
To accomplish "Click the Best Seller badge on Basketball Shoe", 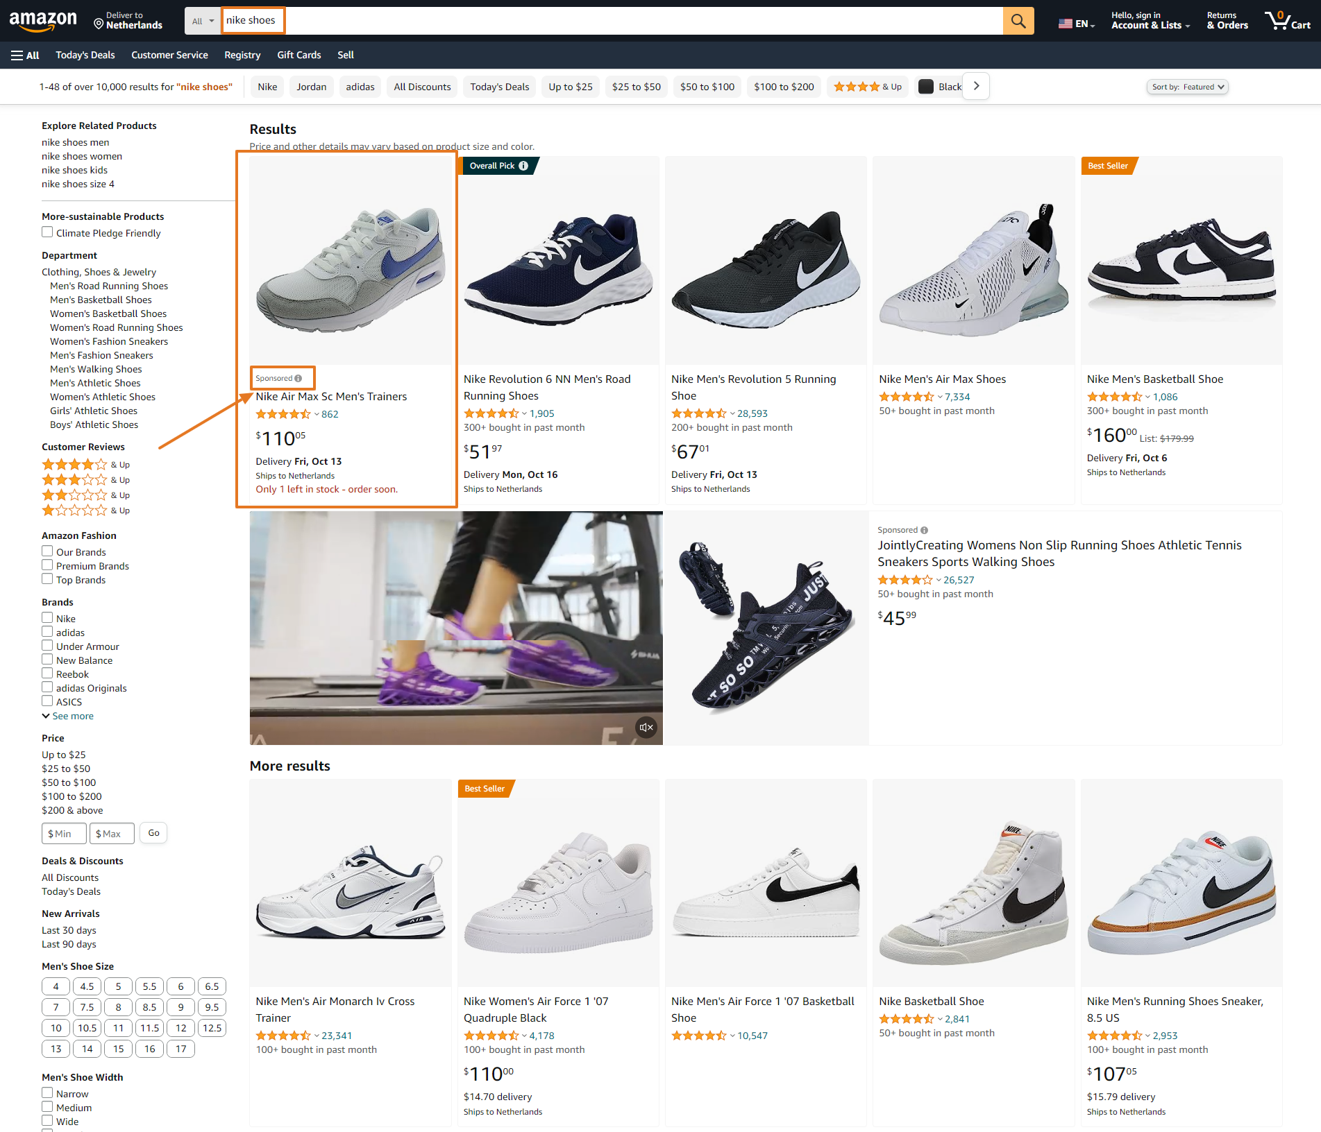I will coord(1108,166).
